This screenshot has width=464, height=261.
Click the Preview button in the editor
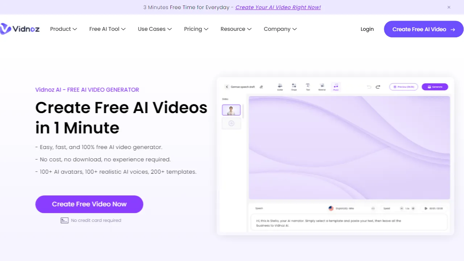(403, 87)
